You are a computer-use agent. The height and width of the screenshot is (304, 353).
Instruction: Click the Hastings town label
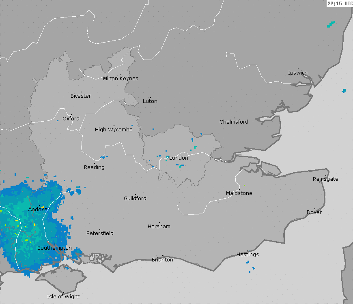(248, 255)
